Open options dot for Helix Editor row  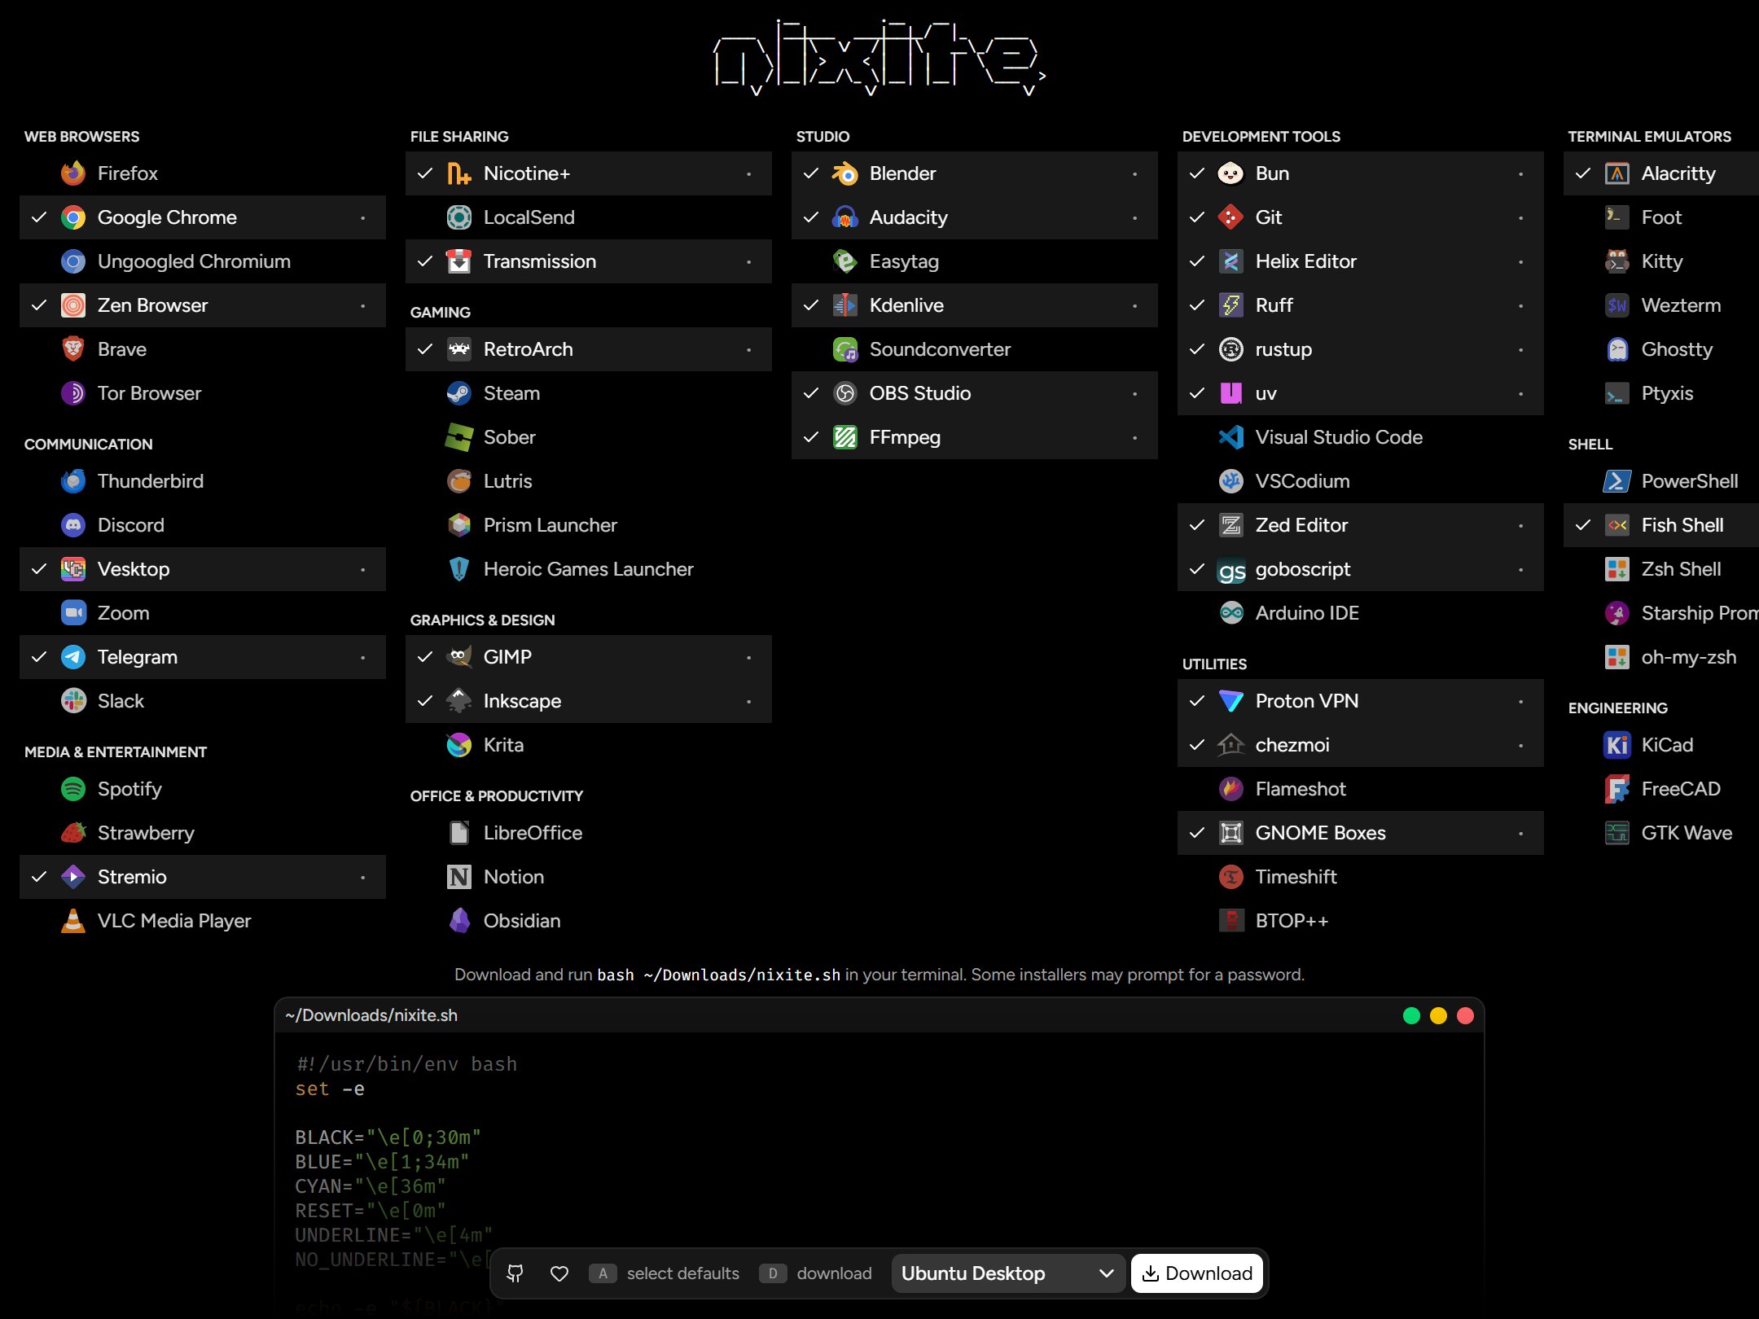tap(1521, 261)
